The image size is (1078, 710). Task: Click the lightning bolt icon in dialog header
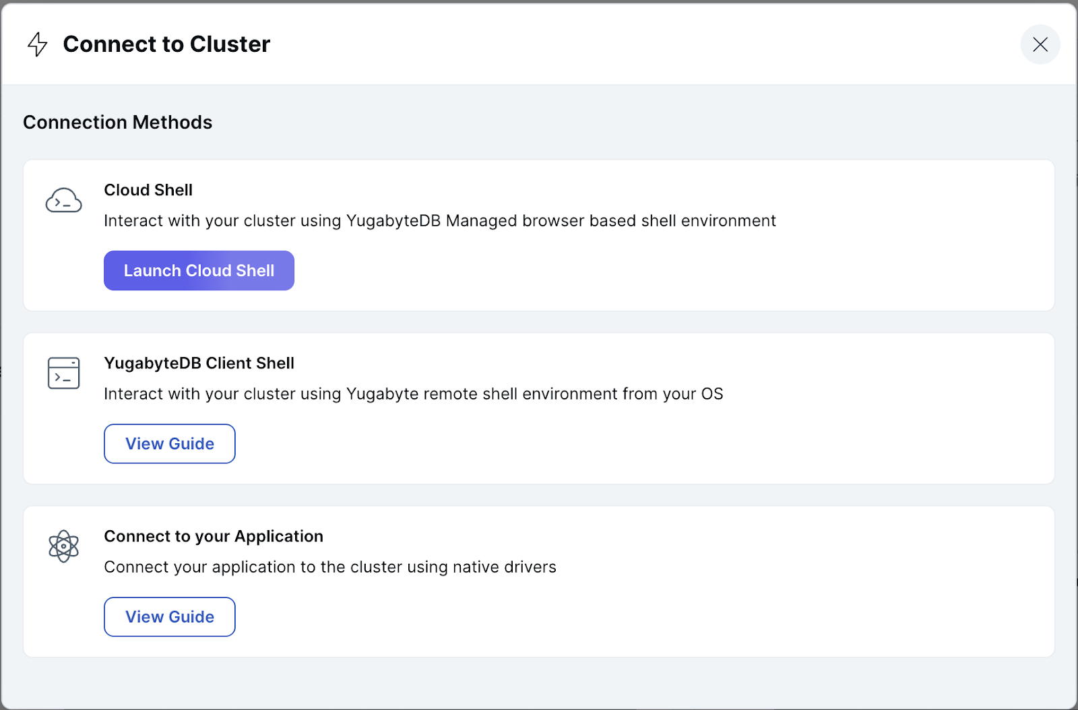(x=37, y=44)
